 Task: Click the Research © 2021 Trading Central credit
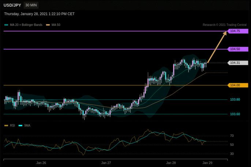tap(225, 25)
